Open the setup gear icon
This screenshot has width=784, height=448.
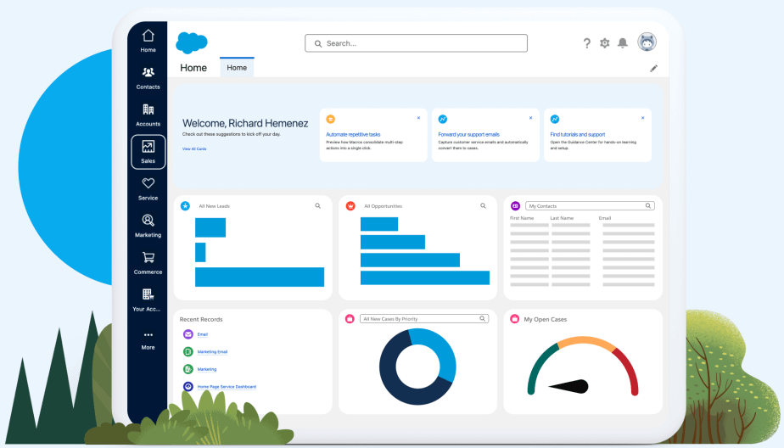[604, 43]
